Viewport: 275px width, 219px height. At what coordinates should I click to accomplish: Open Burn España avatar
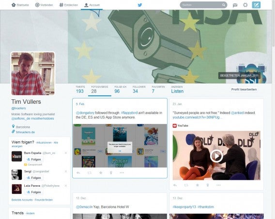coord(17,156)
